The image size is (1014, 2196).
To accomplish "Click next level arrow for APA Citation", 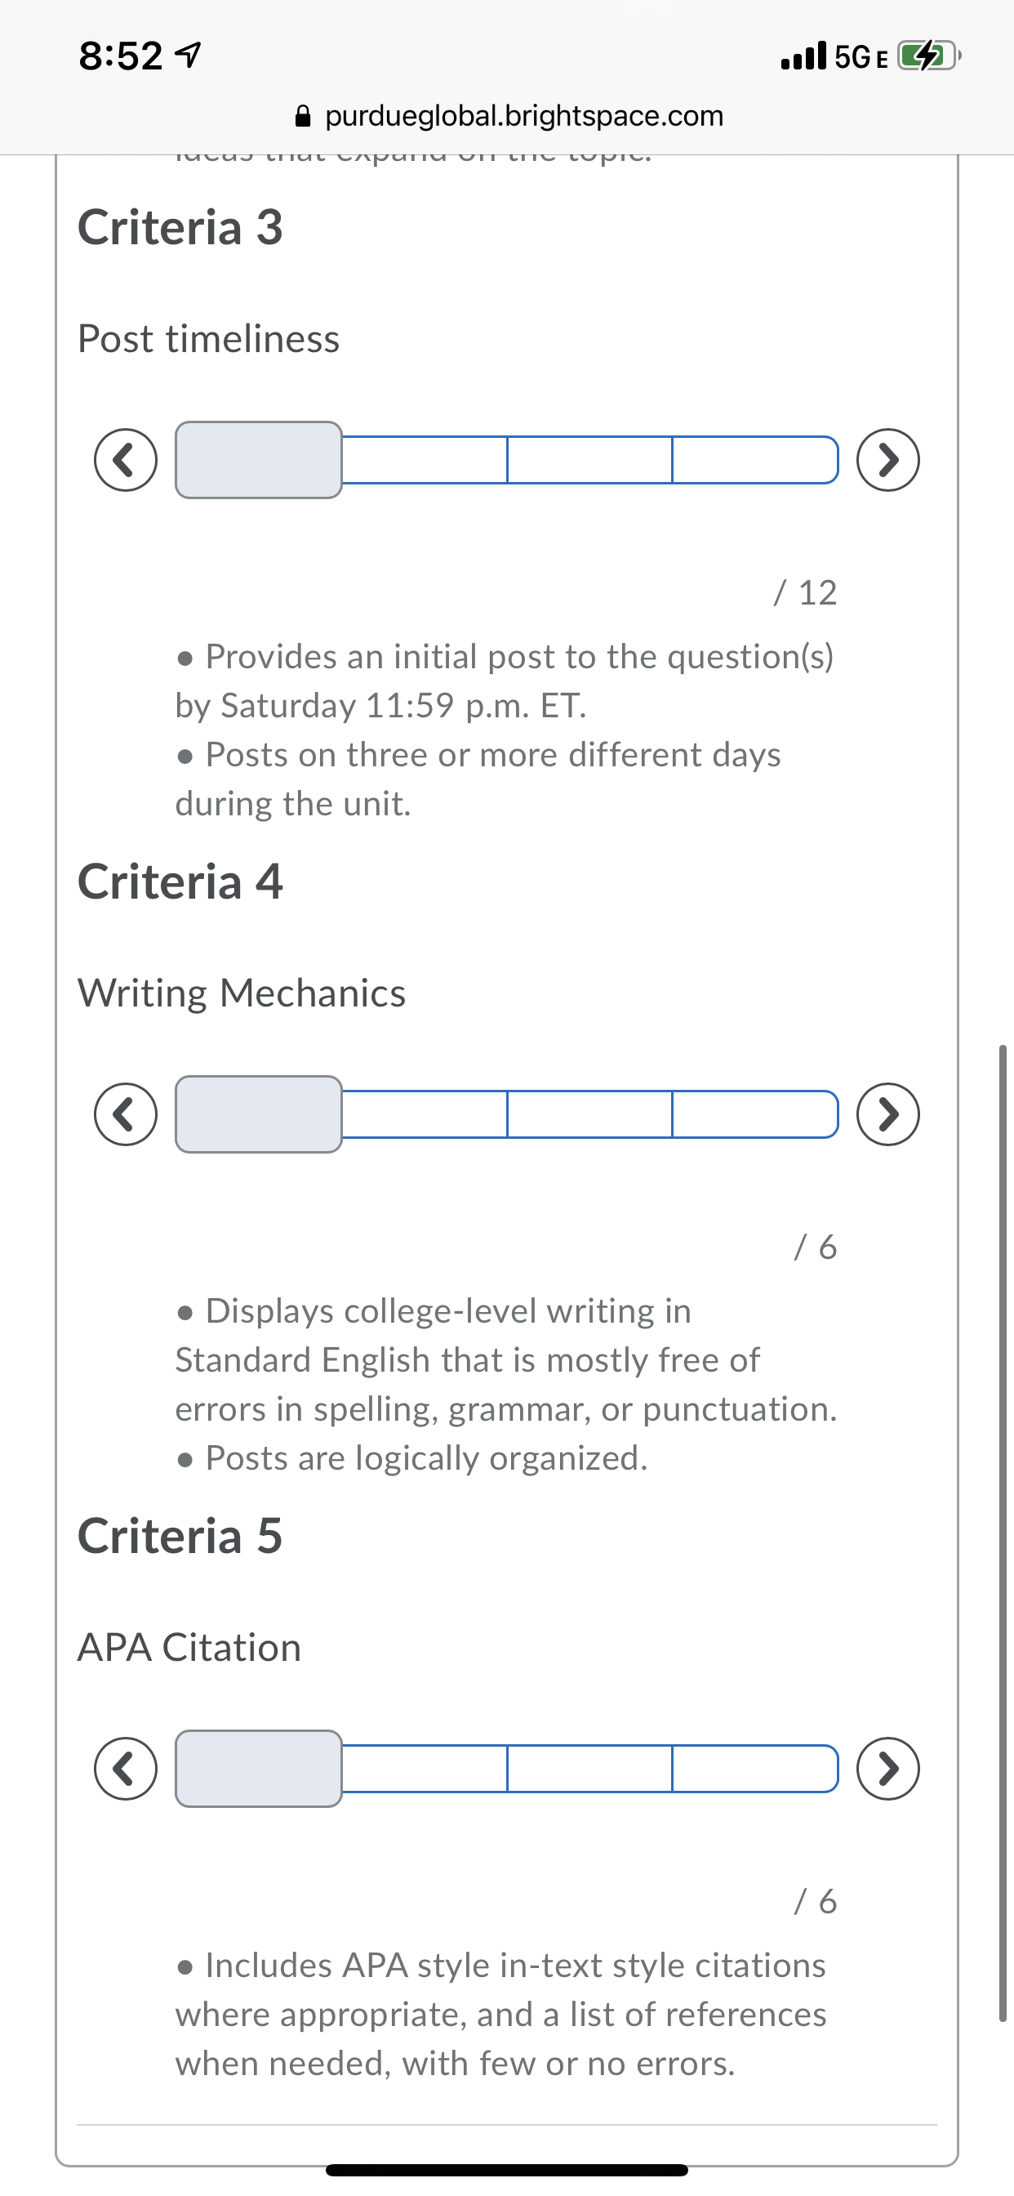I will (888, 1769).
